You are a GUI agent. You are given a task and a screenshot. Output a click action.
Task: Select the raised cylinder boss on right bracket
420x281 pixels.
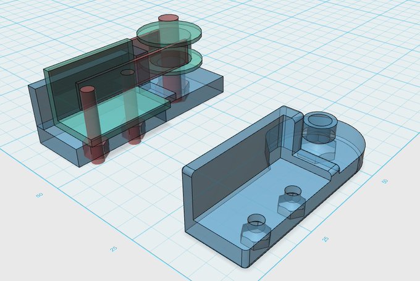pos(321,127)
